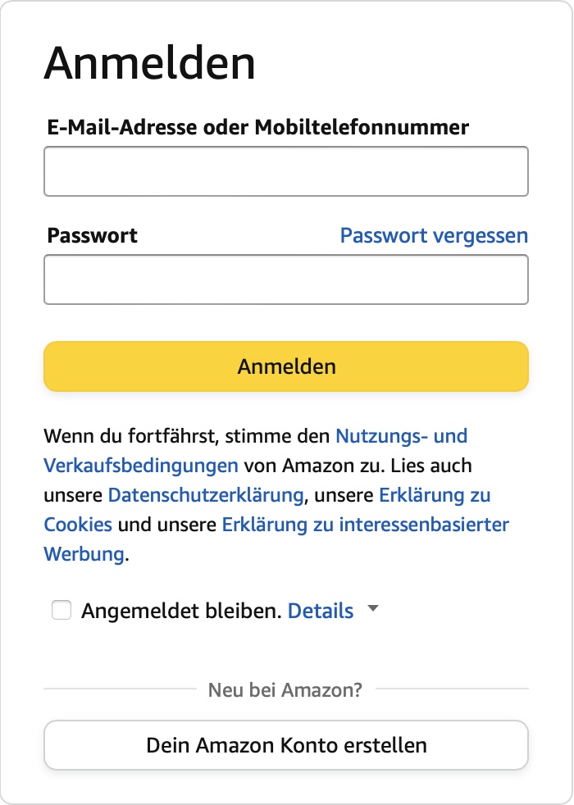Open the Passwort vergessen link
Viewport: 574px width, 805px height.
point(434,236)
